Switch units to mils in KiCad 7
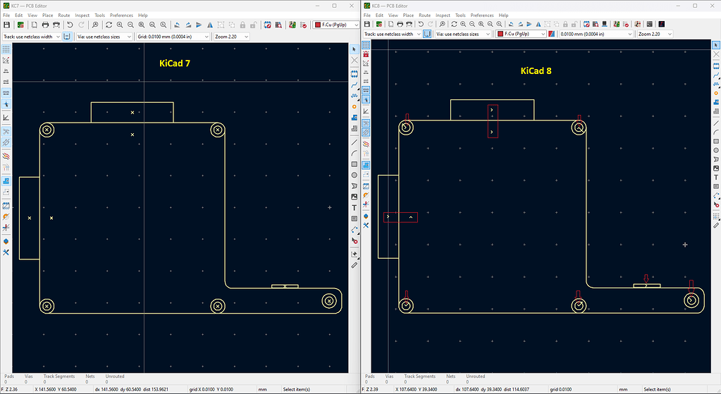 pos(6,81)
